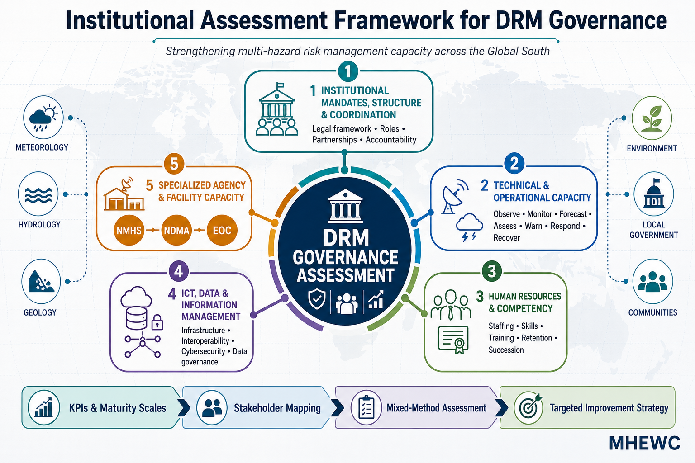Click the subtitle about the Global South
The height and width of the screenshot is (463, 695).
(357, 51)
